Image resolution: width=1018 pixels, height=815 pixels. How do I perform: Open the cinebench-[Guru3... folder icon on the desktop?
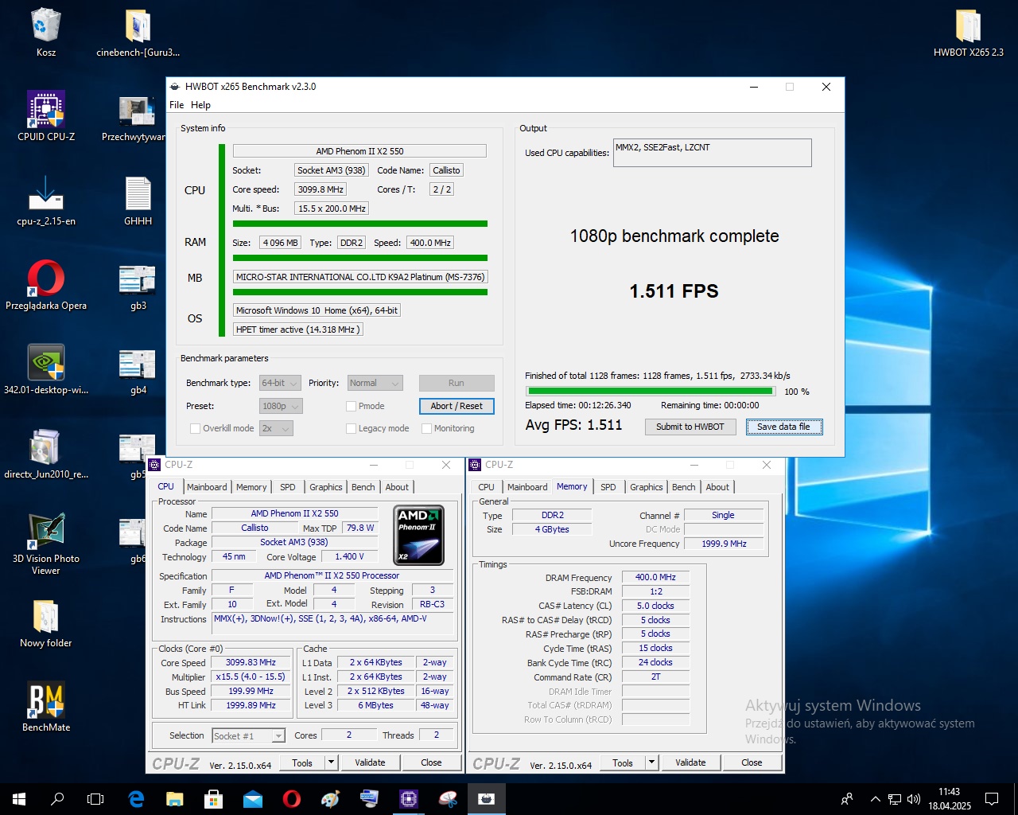click(138, 33)
